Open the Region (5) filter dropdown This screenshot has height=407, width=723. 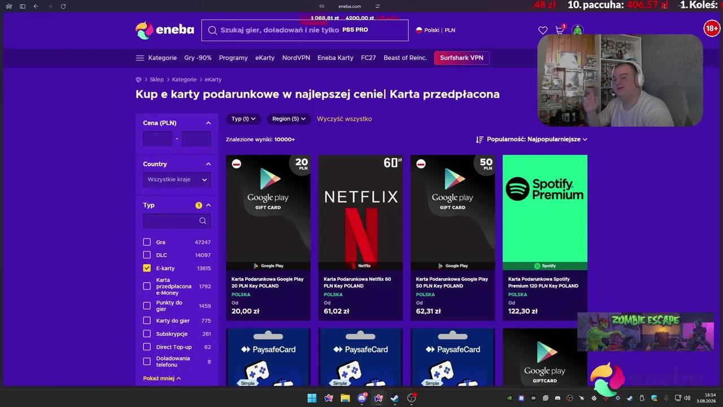point(289,119)
